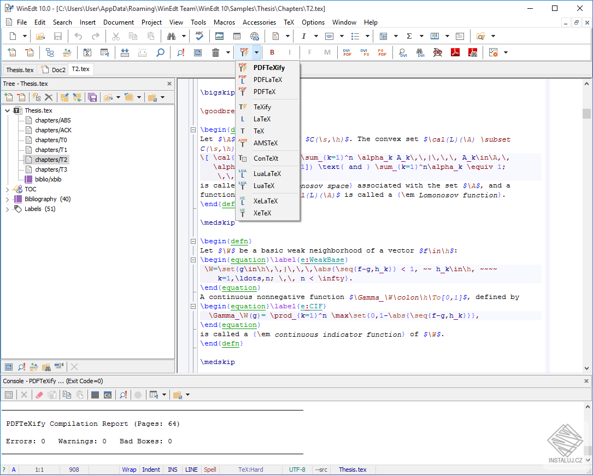Expand the Labels (51) tree node
Screen dimensions: 593x475
click(x=8, y=209)
